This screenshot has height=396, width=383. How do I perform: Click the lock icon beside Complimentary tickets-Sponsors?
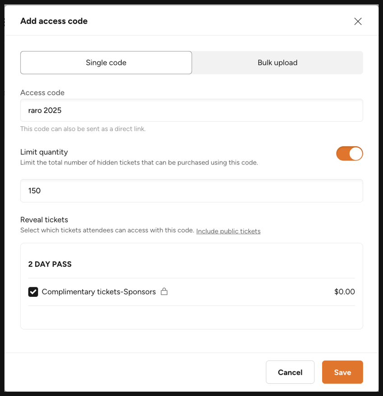[164, 291]
